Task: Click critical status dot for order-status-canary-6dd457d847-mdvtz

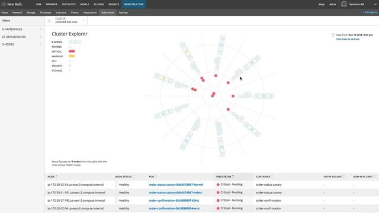Action: tap(218, 192)
